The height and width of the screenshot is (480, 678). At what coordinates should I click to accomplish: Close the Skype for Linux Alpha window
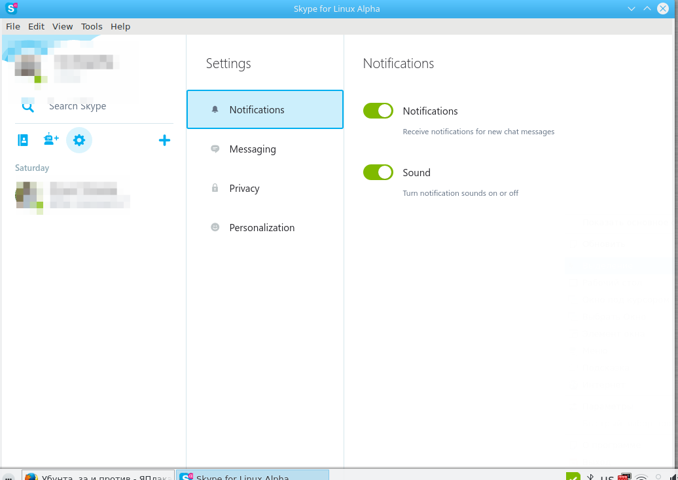point(663,9)
